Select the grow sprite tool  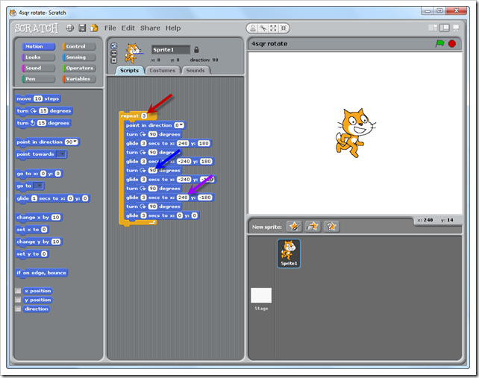coord(273,28)
